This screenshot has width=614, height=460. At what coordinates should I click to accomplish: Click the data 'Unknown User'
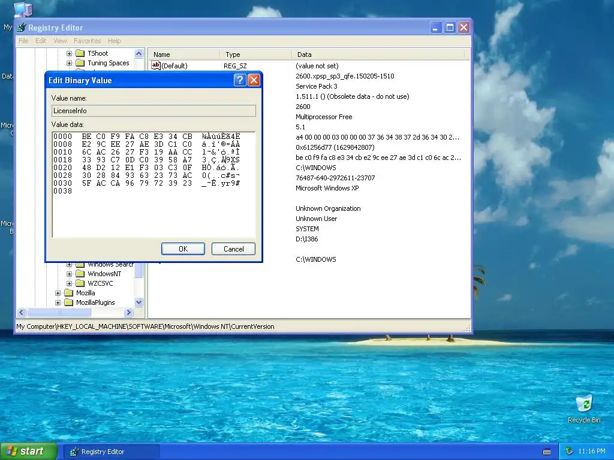(316, 219)
